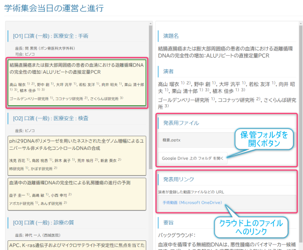Select the APC, K-ras遺伝子 presentation card
Image resolution: width=303 pixels, height=250 pixels.
point(77,245)
